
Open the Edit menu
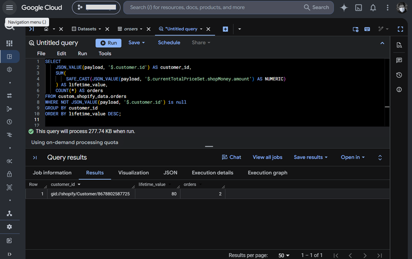pyautogui.click(x=61, y=53)
